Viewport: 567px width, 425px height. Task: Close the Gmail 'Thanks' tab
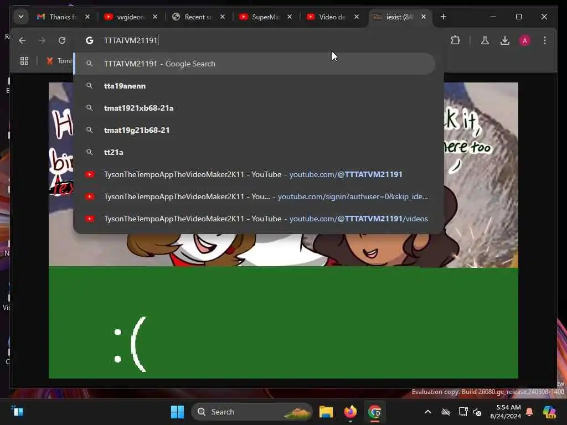(87, 17)
